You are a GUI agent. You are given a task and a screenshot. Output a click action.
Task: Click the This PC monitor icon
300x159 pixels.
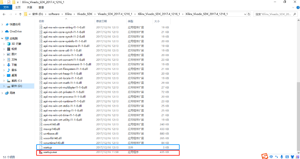pyautogui.click(x=7, y=38)
